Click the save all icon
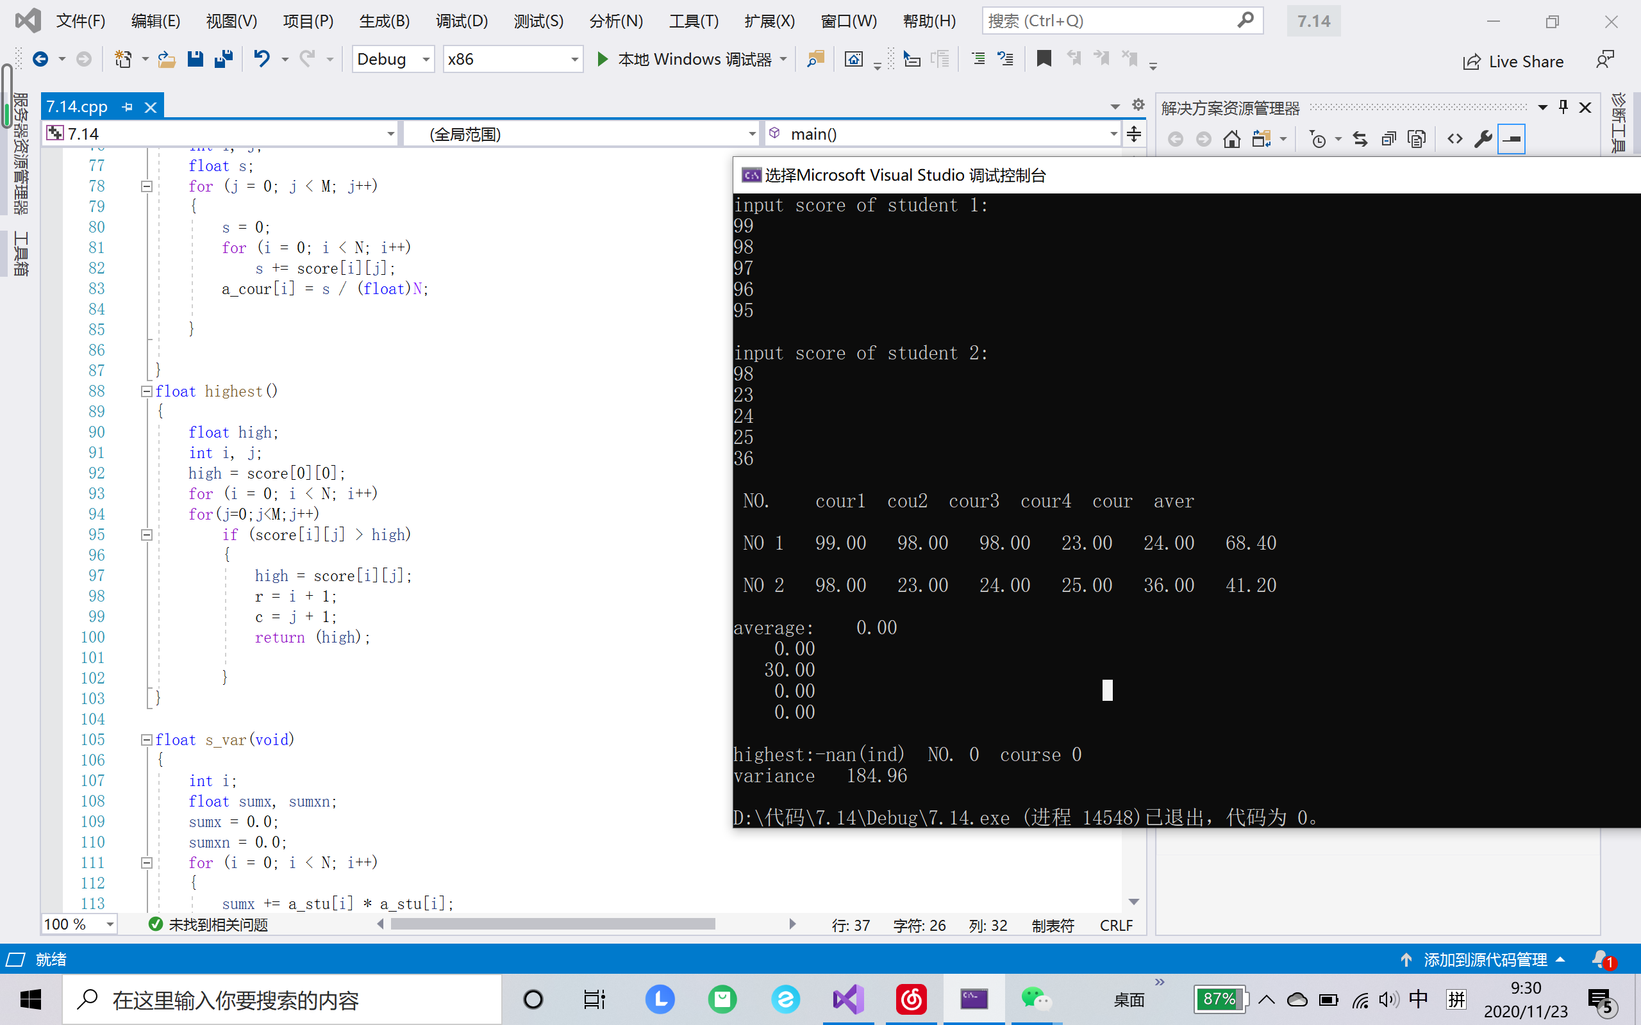1641x1025 pixels. click(224, 60)
